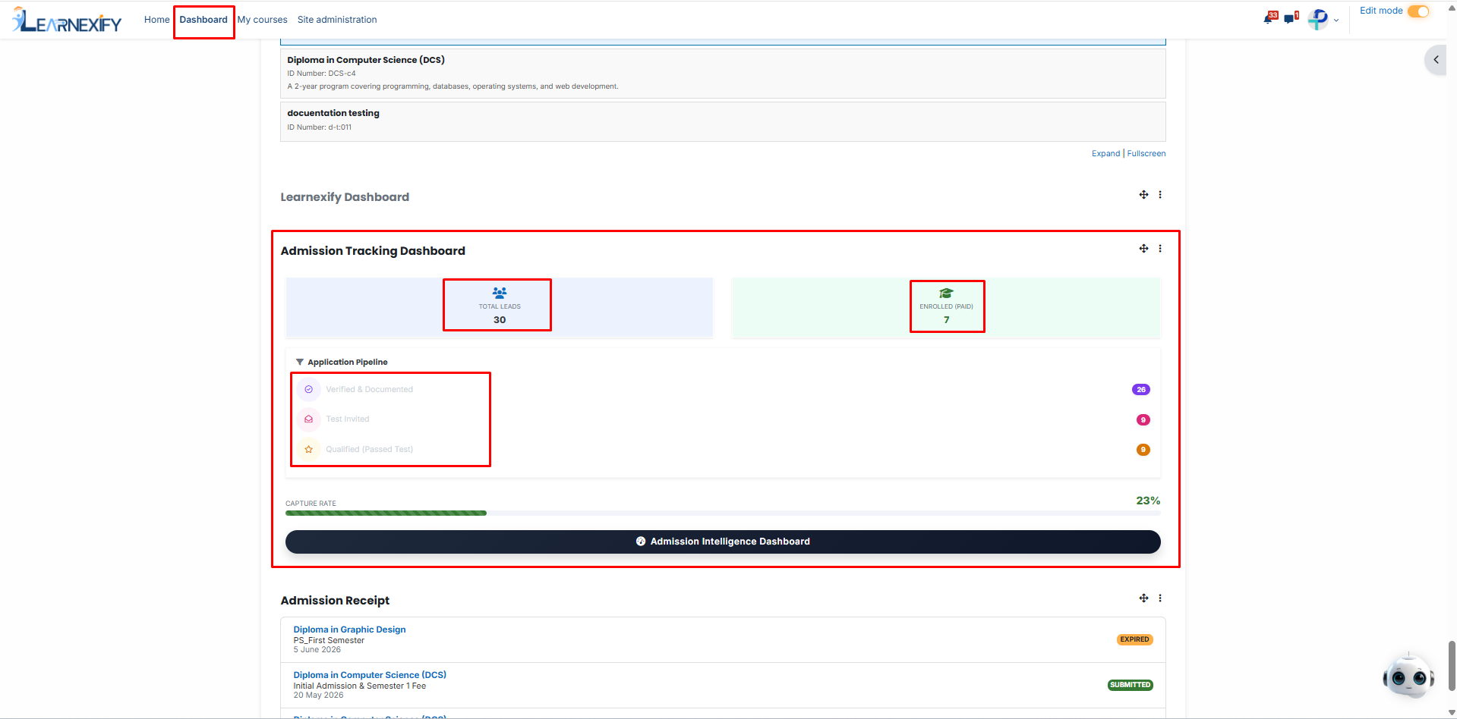Viewport: 1457px width, 719px height.
Task: Expand the user menu dropdown arrow
Action: coord(1336,20)
